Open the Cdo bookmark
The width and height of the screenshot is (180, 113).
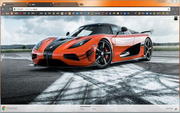click(166, 13)
